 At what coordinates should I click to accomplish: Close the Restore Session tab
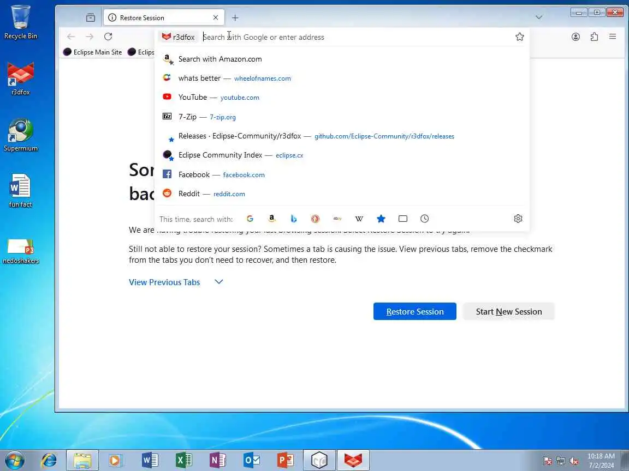tap(216, 17)
